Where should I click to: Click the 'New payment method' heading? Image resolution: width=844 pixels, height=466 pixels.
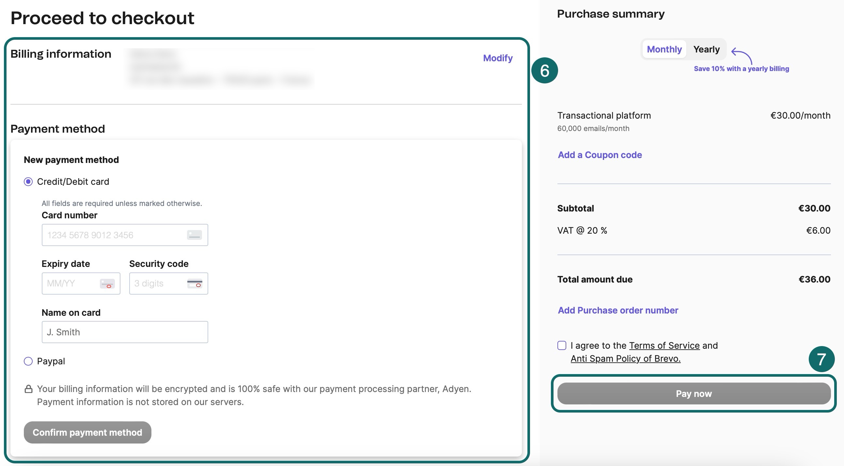pos(71,160)
